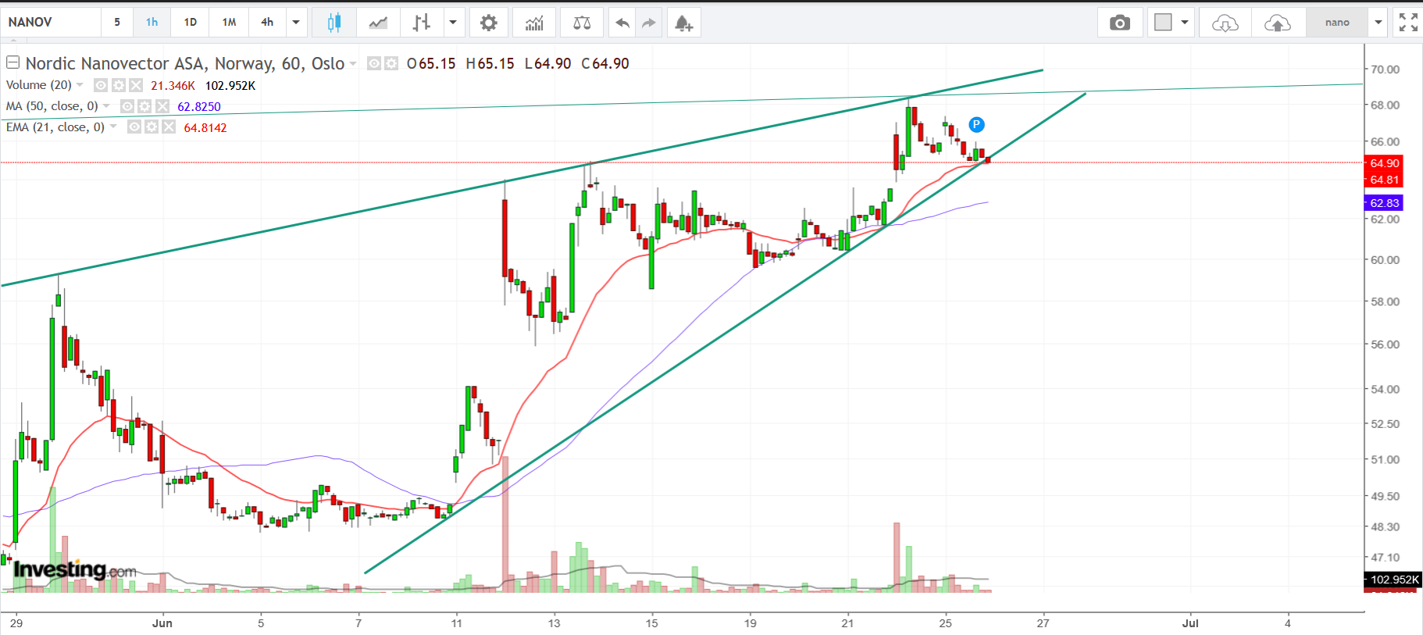Select the 1D interval
The width and height of the screenshot is (1423, 635).
pos(190,23)
